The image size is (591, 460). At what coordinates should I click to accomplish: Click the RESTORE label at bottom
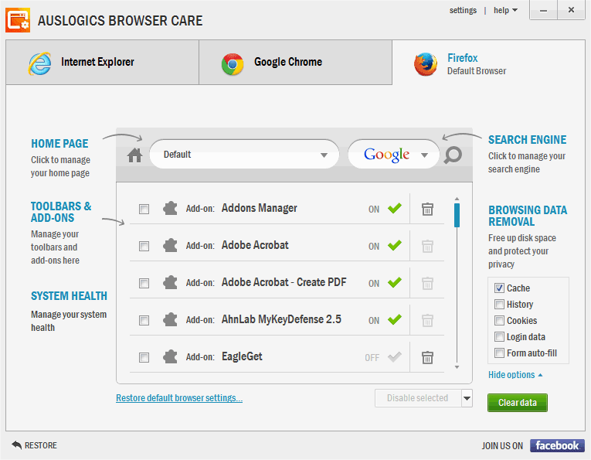[41, 445]
